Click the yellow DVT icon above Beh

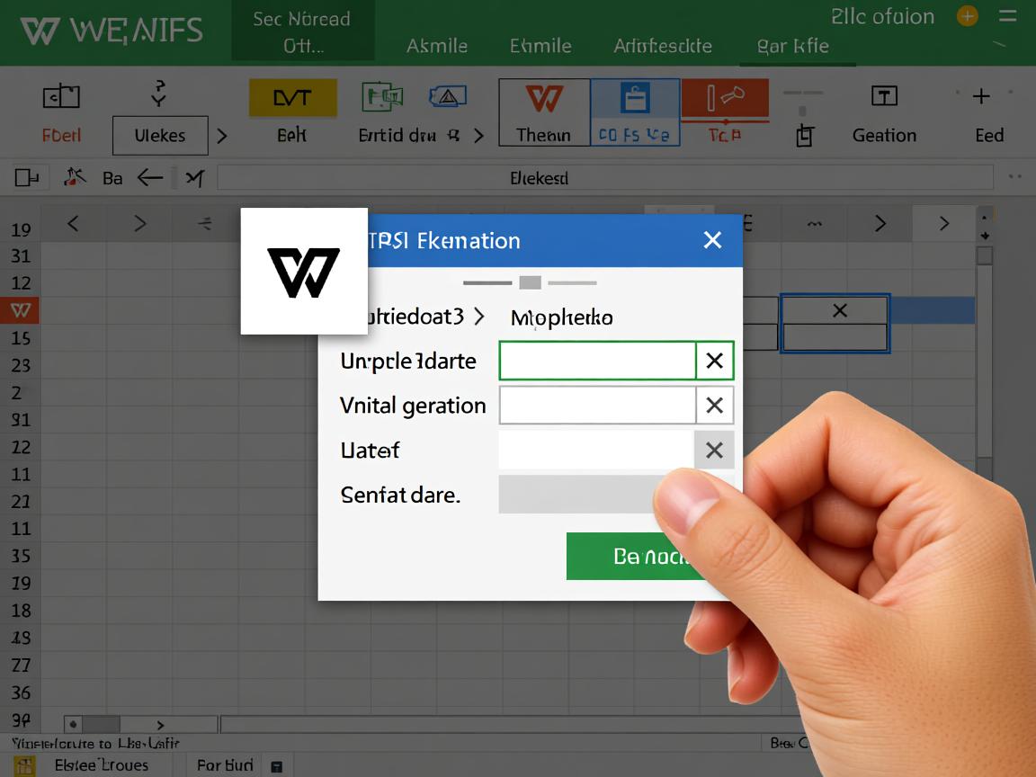pyautogui.click(x=292, y=97)
